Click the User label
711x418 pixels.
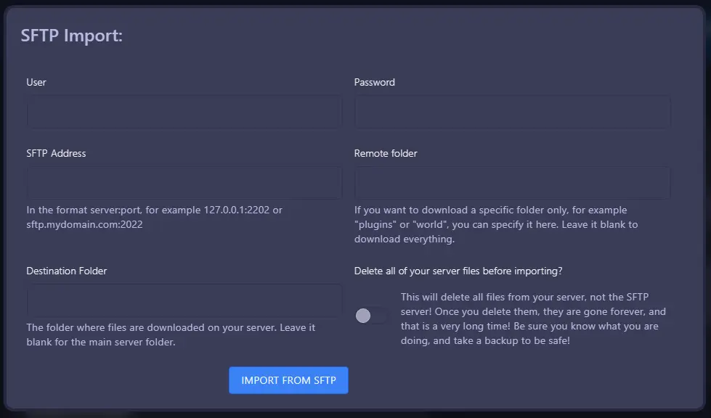[36, 82]
